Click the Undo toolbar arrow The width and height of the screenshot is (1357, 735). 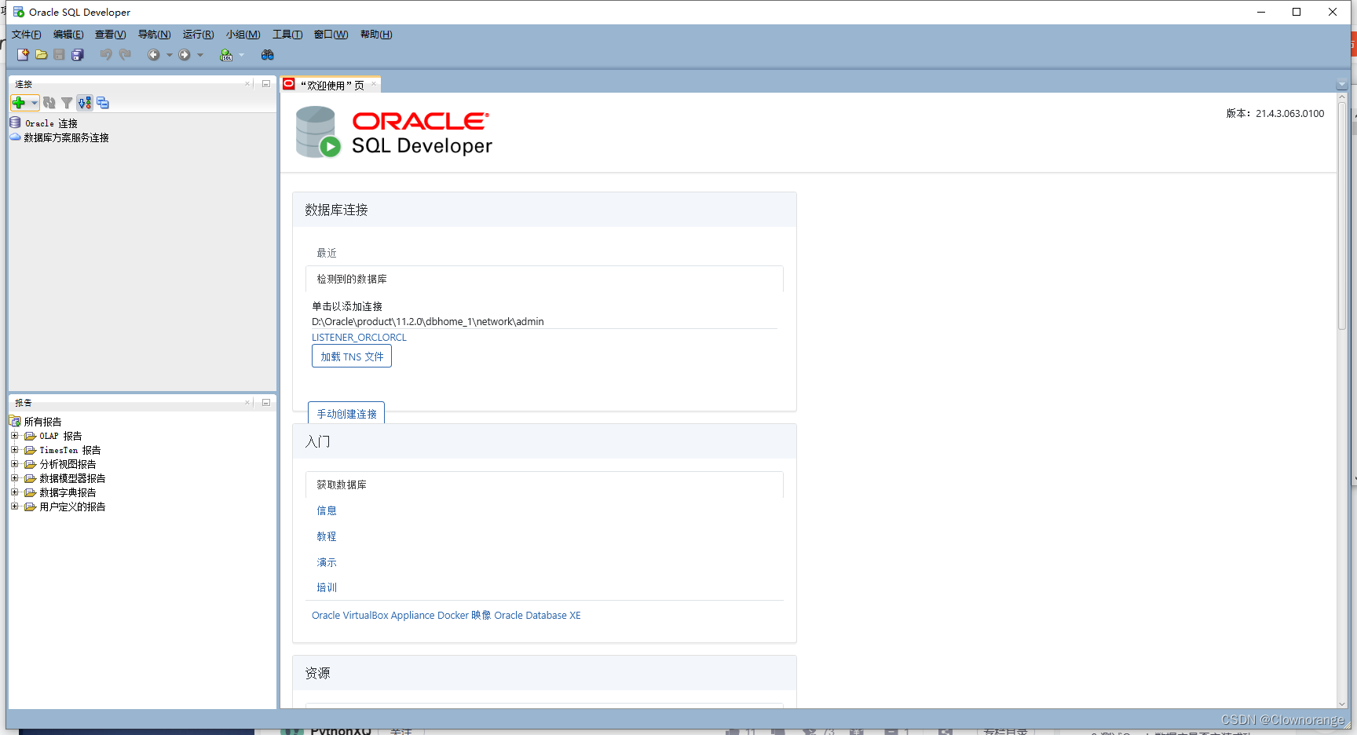[x=106, y=55]
